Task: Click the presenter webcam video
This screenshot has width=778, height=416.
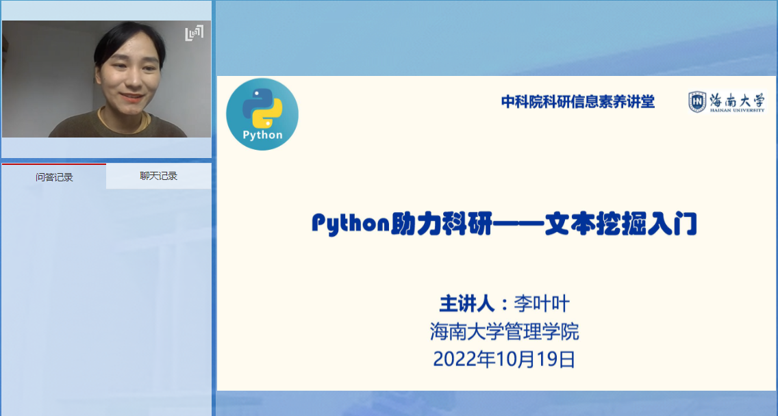Action: 106,79
